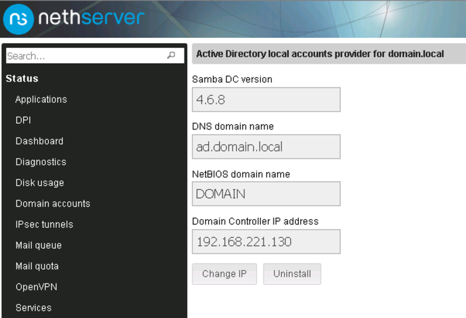Open the Services page

coord(33,307)
